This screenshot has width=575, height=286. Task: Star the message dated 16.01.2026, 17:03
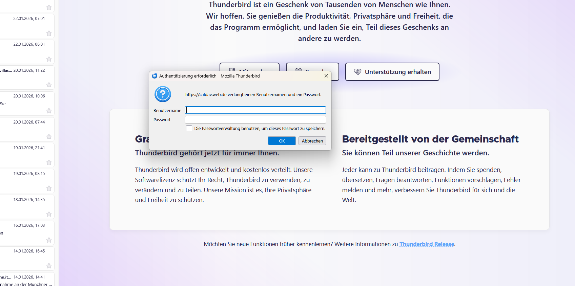(x=49, y=240)
